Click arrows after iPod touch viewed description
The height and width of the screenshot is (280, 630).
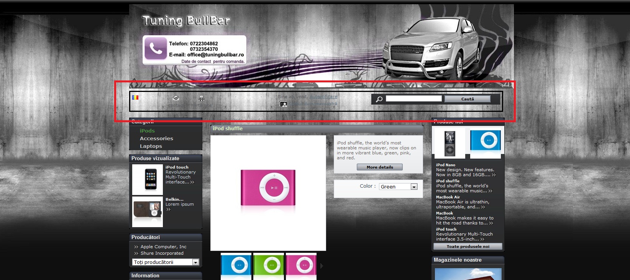(x=192, y=182)
